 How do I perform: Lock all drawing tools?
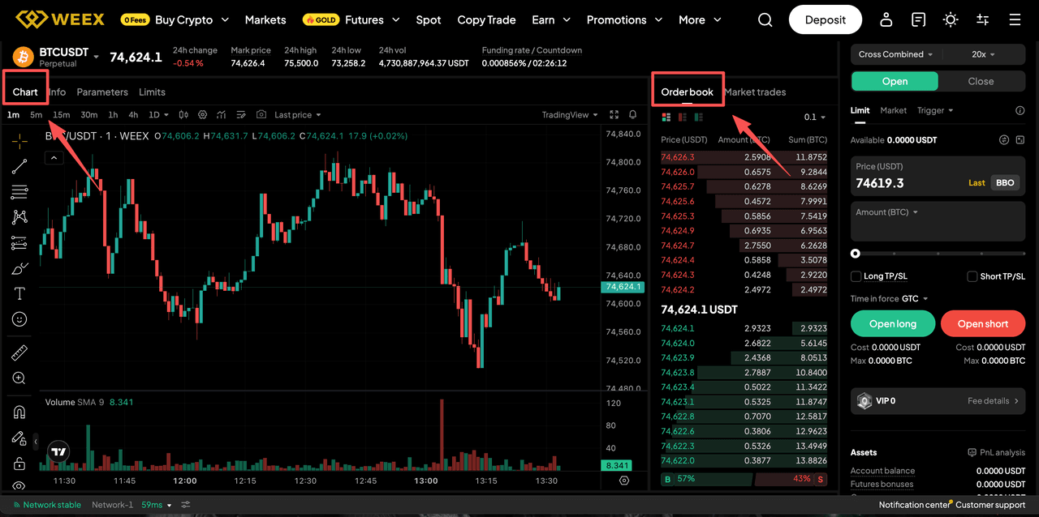click(x=19, y=464)
